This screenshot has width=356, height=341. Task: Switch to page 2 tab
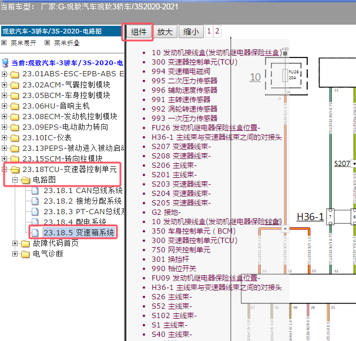217,31
